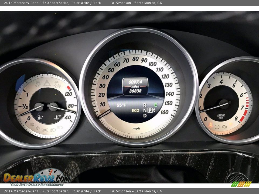The image size is (259, 194).
Task: Click the check engine icon
Action: pos(224,127)
